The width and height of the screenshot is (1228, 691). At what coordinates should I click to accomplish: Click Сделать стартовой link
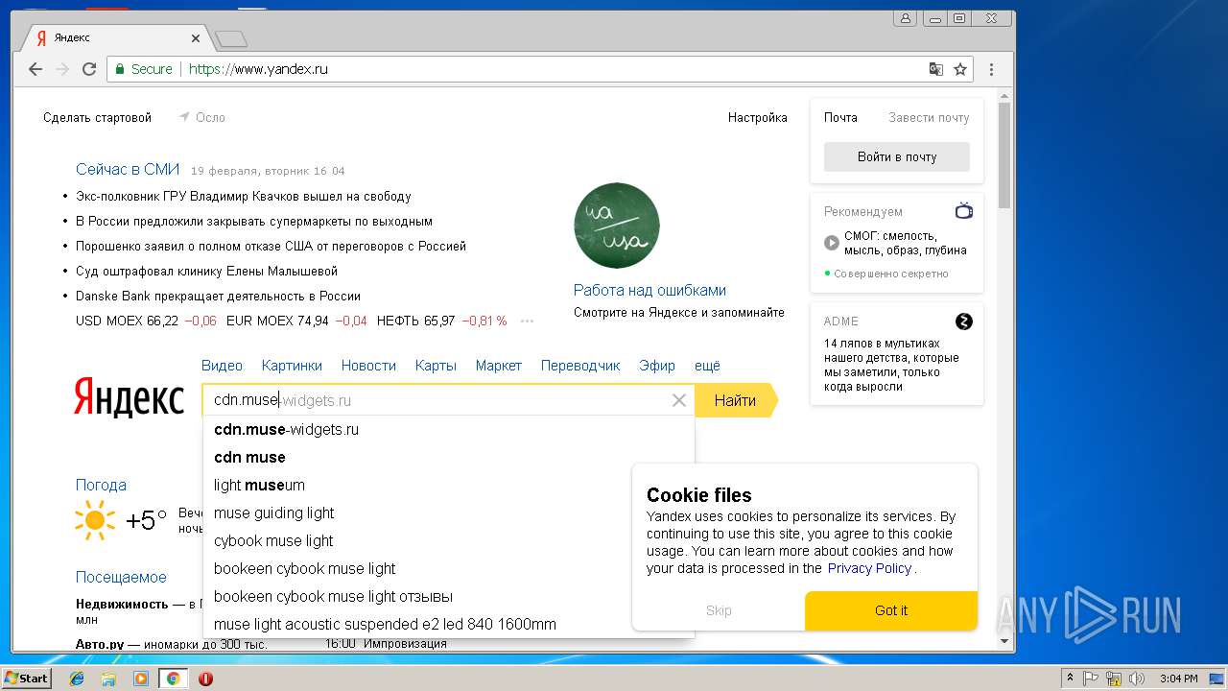point(97,117)
